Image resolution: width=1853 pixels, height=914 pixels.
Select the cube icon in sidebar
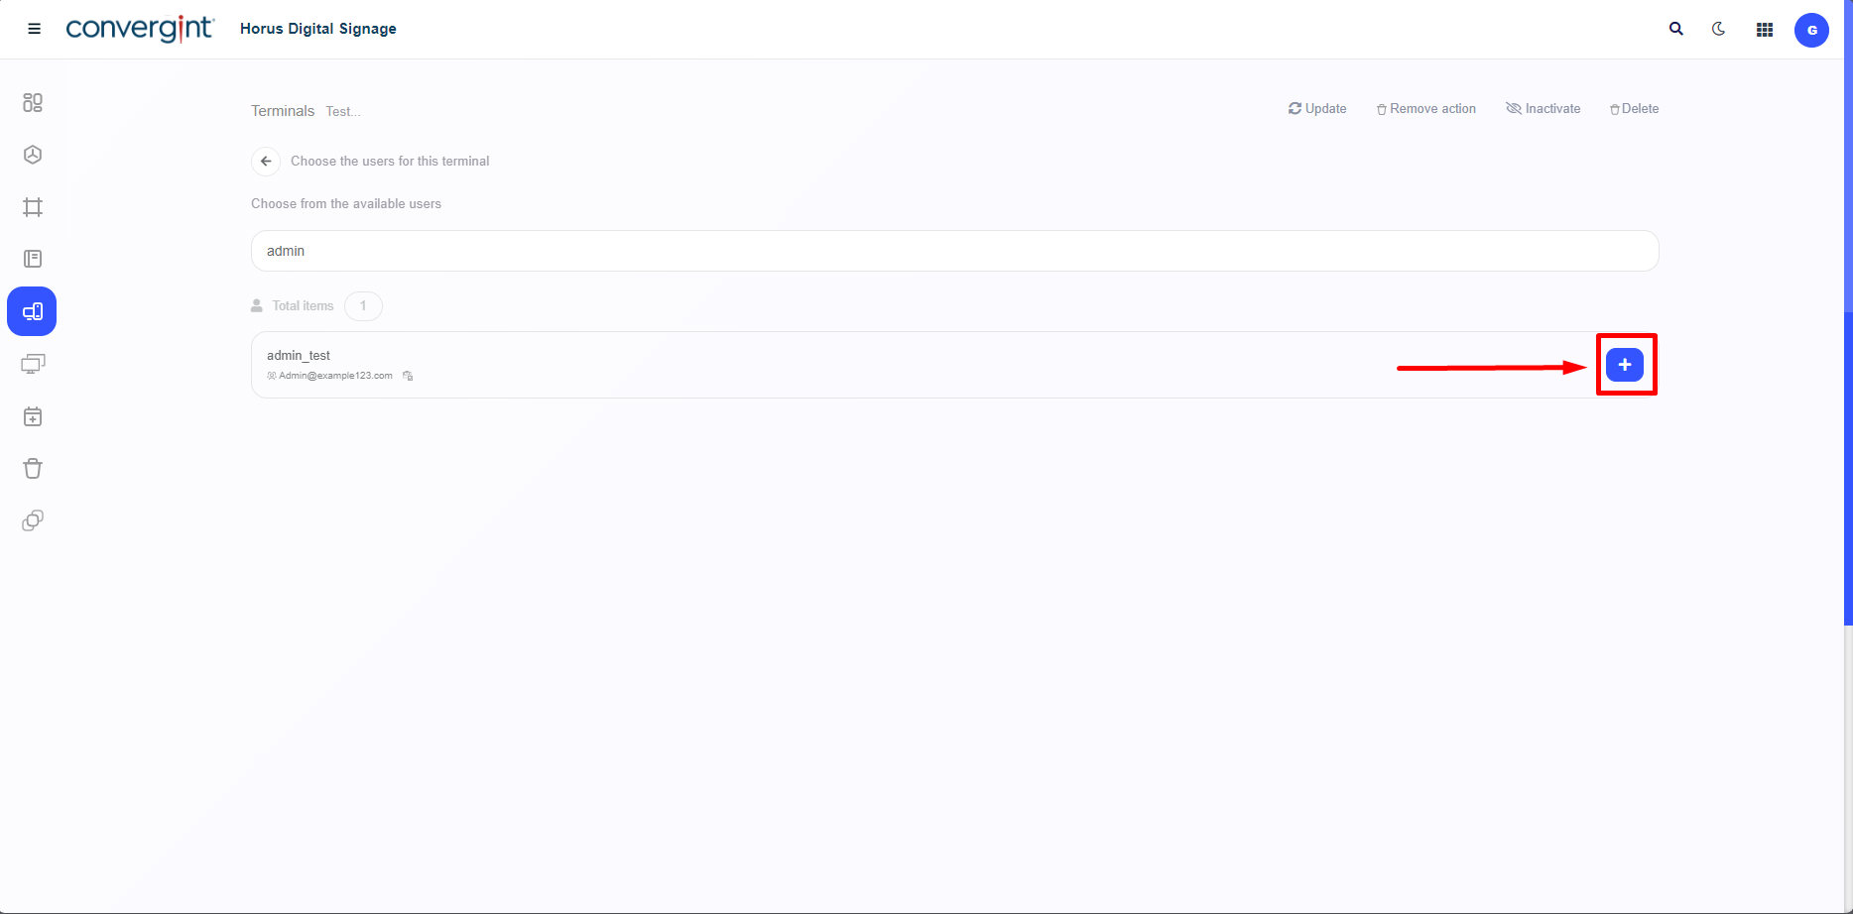pos(33,155)
